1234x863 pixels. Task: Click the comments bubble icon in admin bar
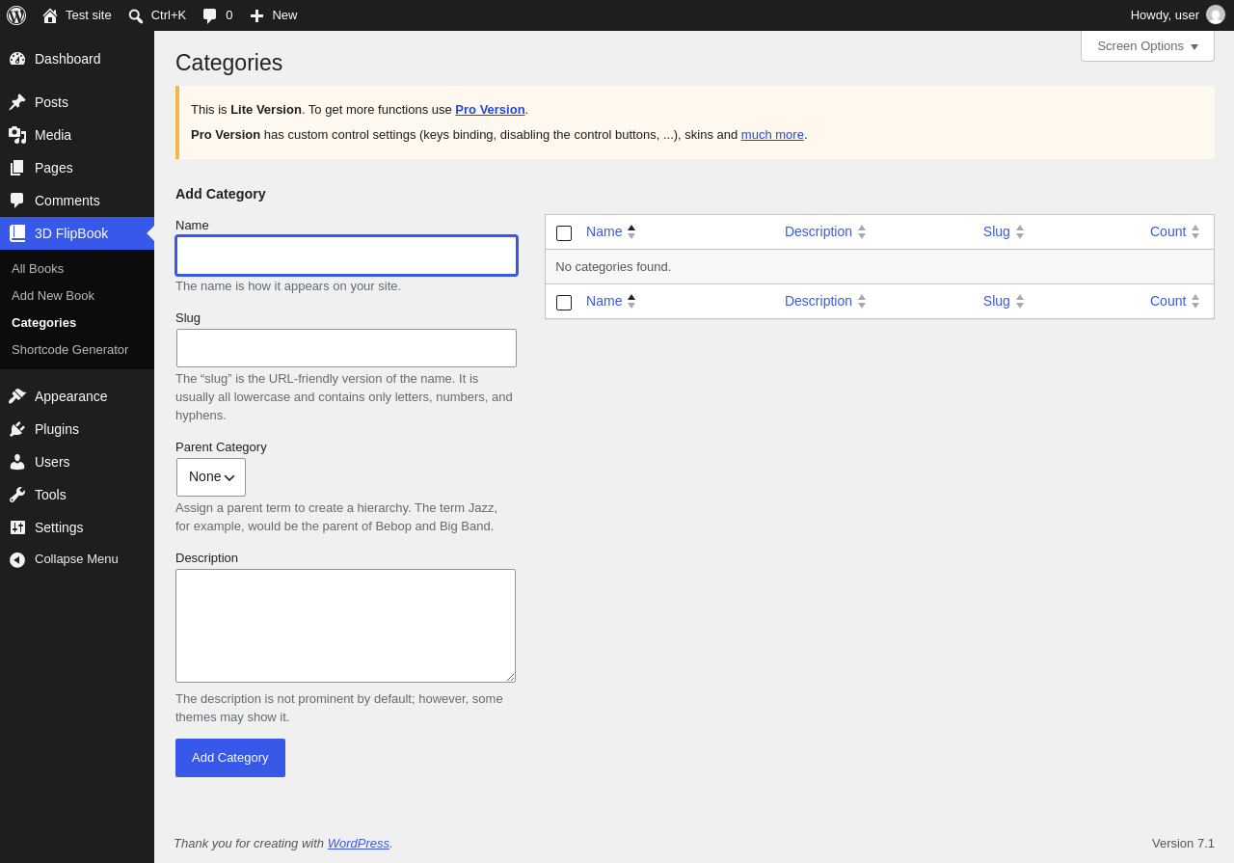pyautogui.click(x=209, y=15)
